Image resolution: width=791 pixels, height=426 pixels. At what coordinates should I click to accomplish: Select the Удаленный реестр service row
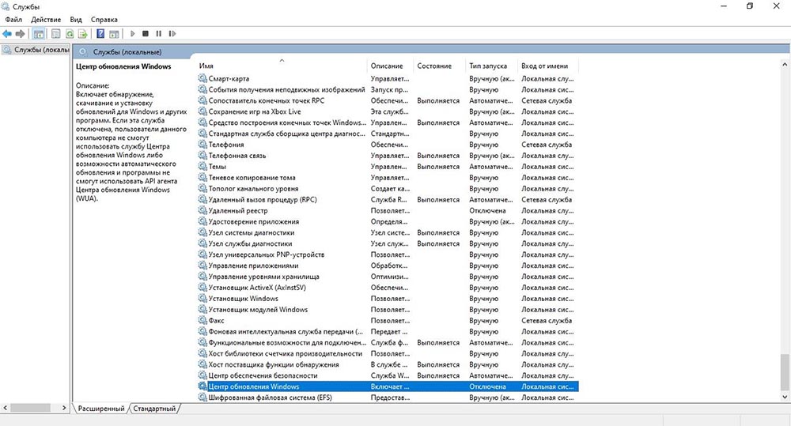click(x=237, y=211)
